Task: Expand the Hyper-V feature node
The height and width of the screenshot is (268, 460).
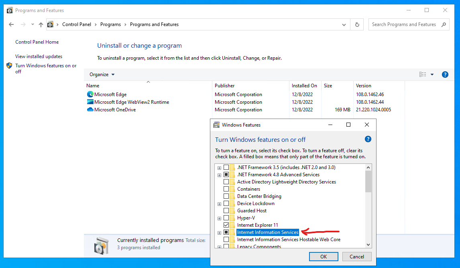Action: coord(219,218)
